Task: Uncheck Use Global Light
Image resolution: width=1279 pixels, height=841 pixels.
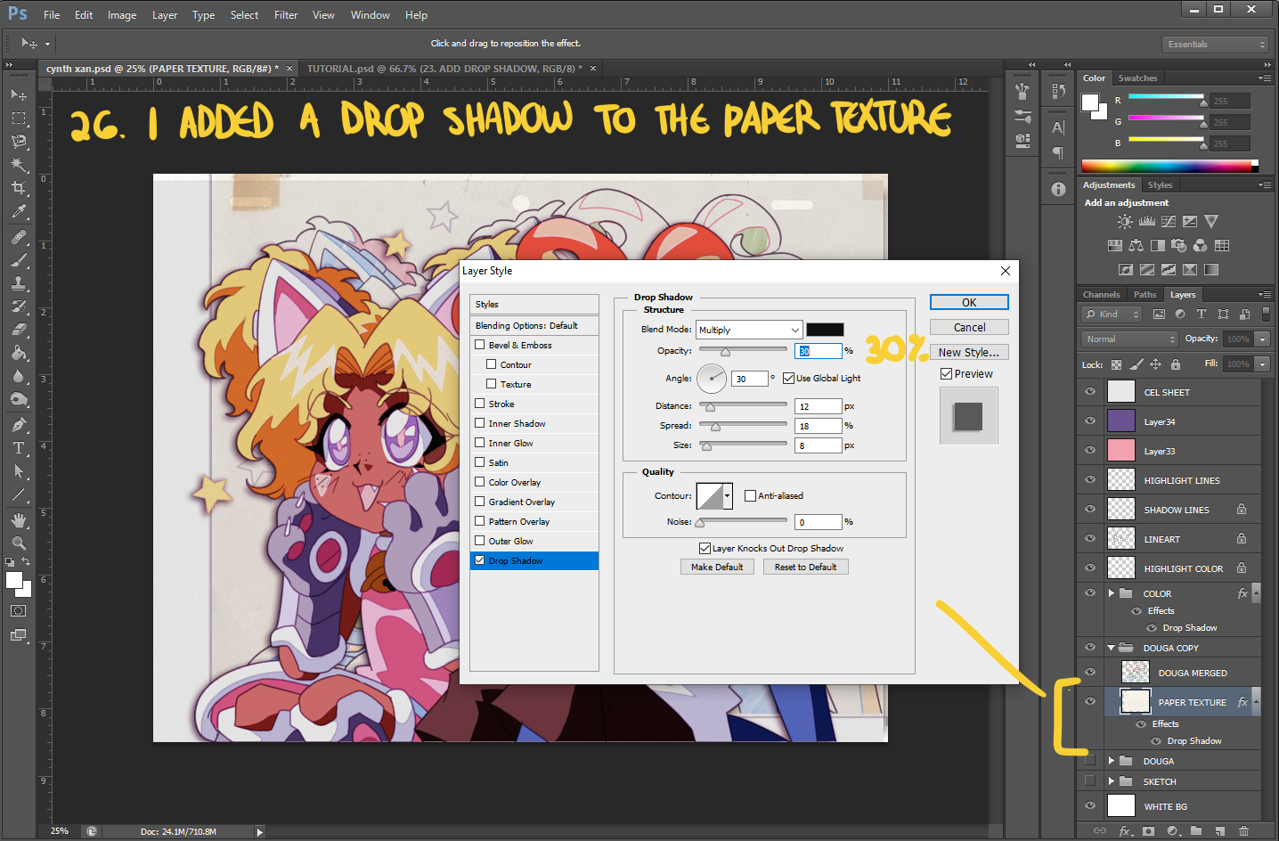Action: (x=788, y=378)
